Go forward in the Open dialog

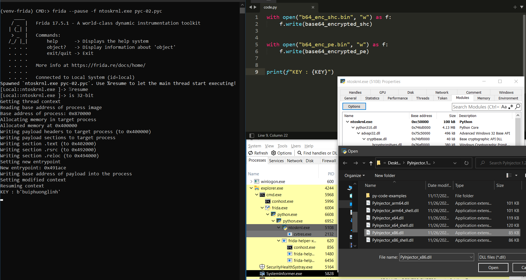[356, 163]
